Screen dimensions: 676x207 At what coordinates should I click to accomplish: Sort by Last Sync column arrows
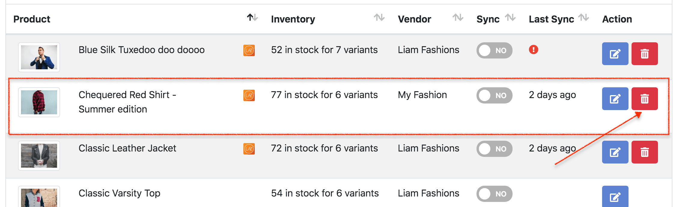[x=583, y=17]
